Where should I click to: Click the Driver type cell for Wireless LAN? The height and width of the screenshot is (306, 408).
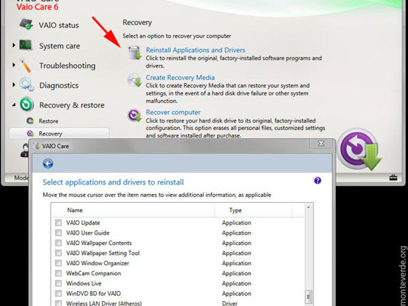230,303
